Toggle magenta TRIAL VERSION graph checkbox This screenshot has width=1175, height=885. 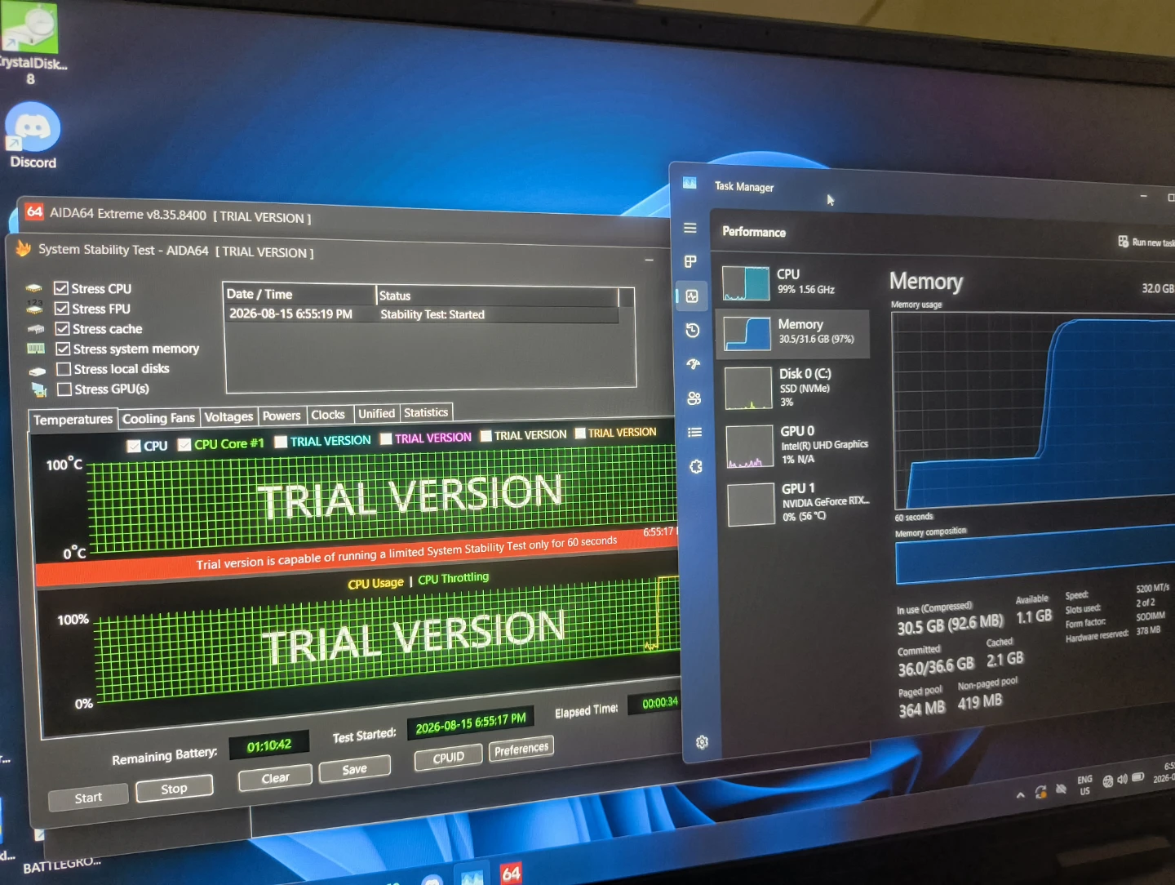click(x=386, y=438)
